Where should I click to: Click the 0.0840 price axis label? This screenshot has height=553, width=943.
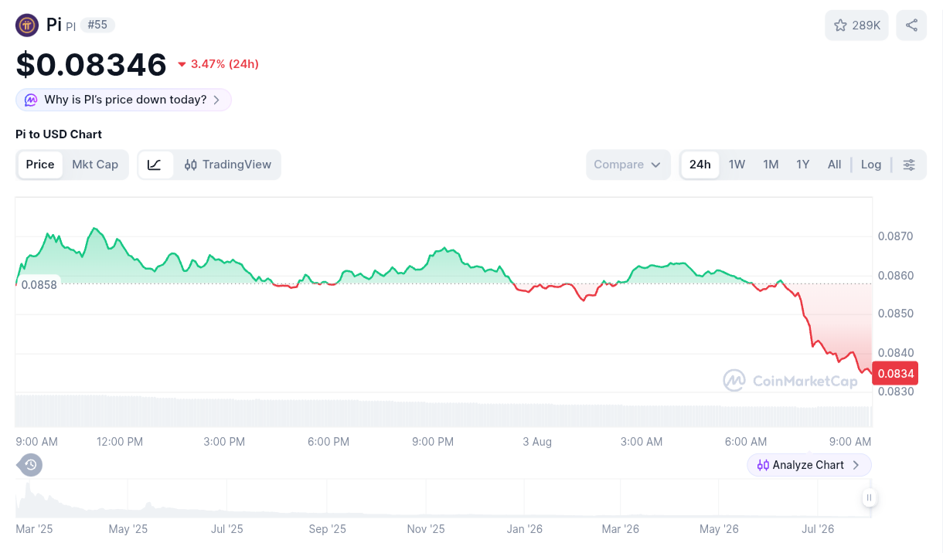895,354
